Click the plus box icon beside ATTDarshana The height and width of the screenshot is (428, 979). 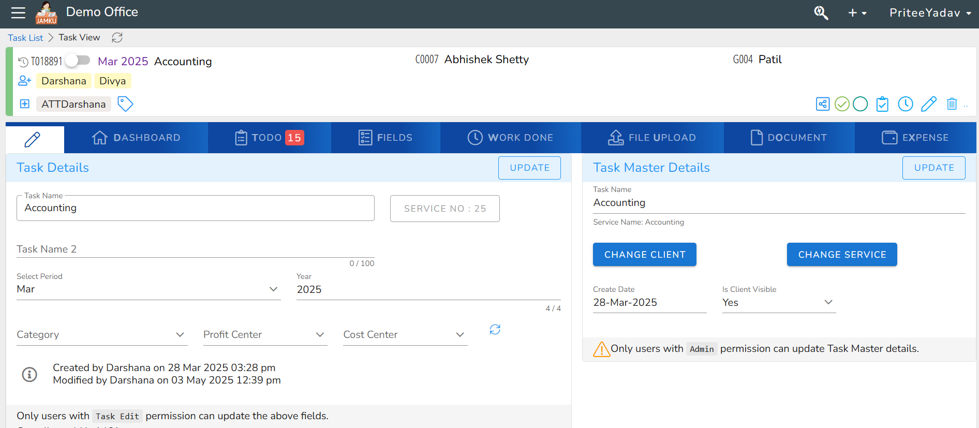[25, 104]
